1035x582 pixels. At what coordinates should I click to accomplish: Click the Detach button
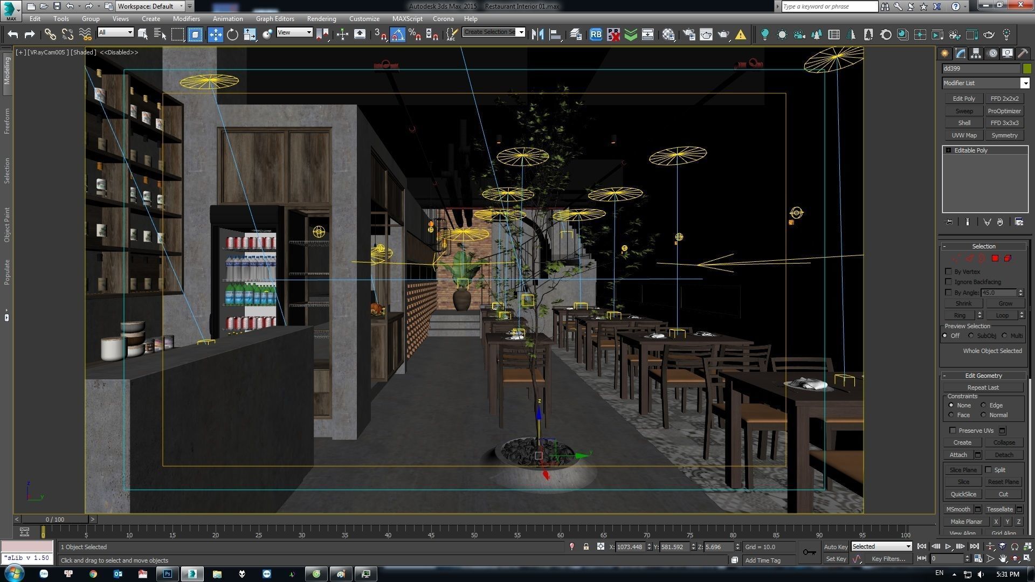[1004, 455]
